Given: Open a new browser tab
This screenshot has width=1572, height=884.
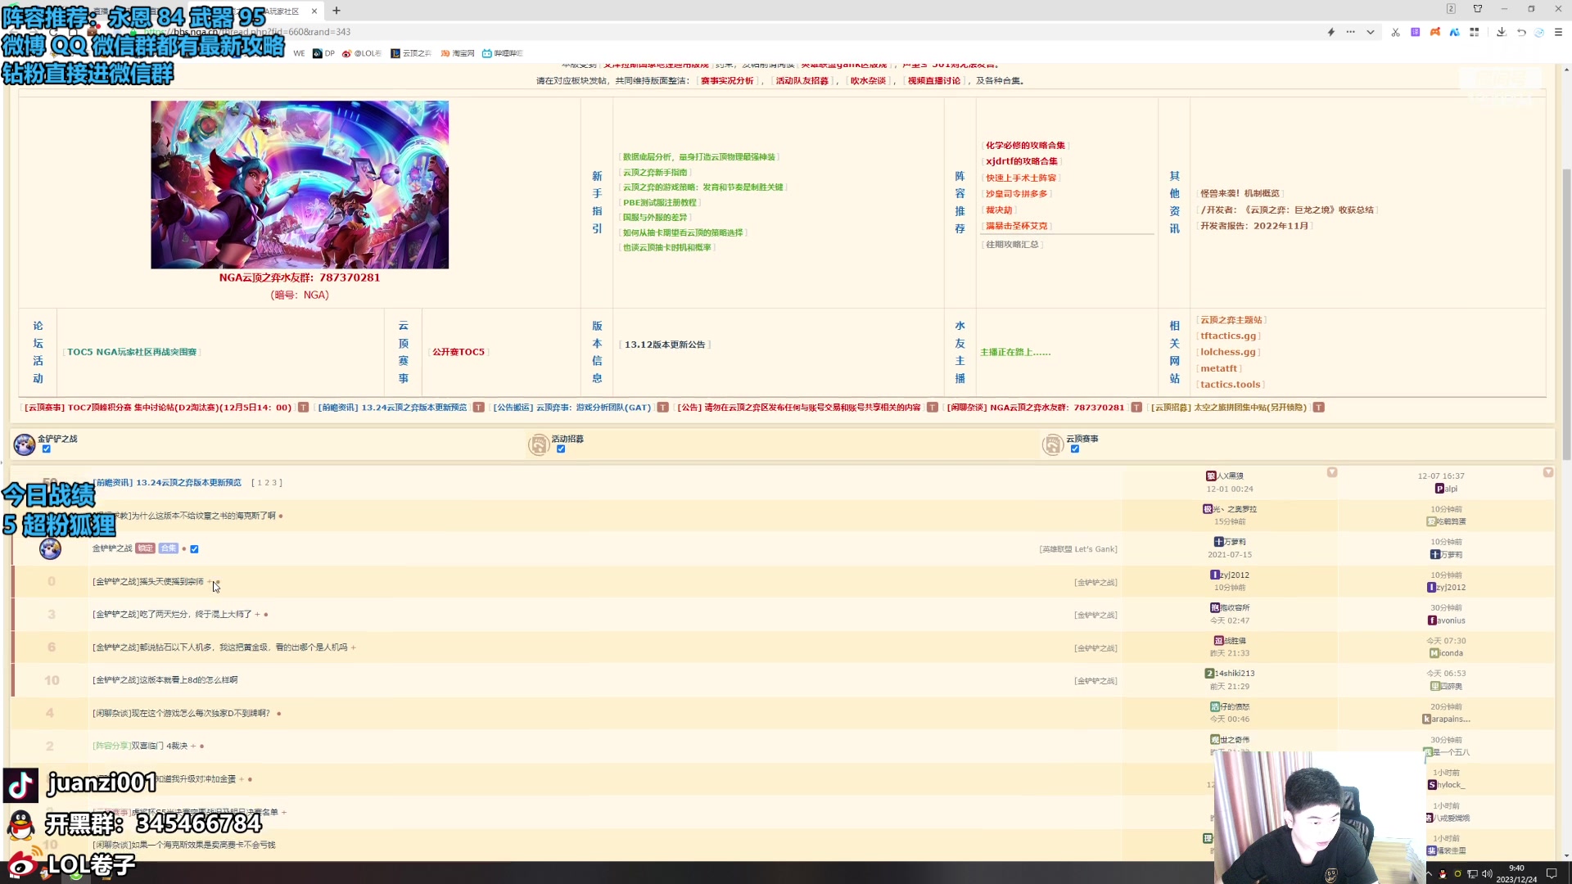Looking at the screenshot, I should pyautogui.click(x=336, y=11).
